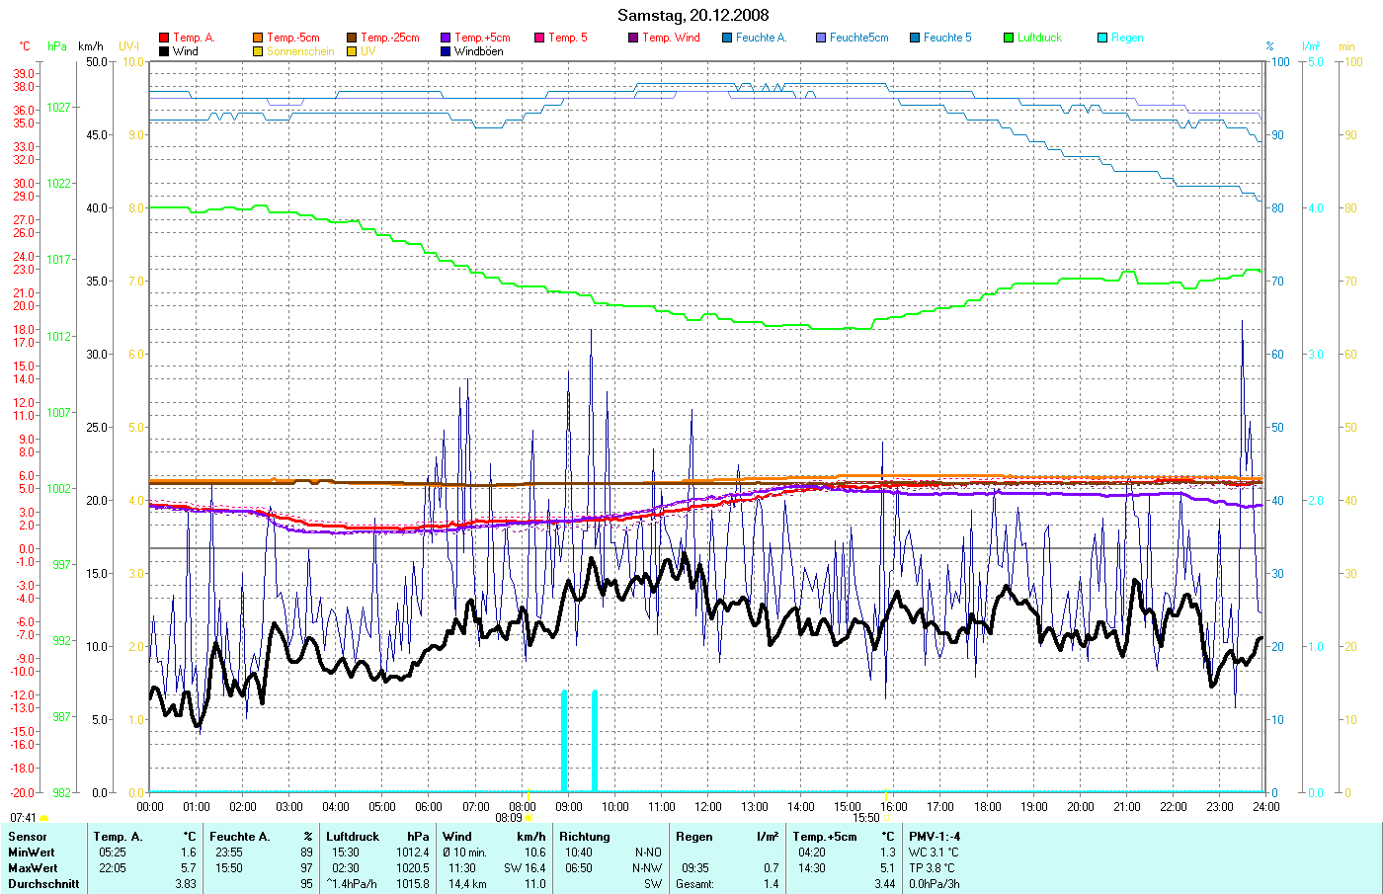
Task: Click the red Temp. A. legend swatch
Action: pyautogui.click(x=164, y=38)
